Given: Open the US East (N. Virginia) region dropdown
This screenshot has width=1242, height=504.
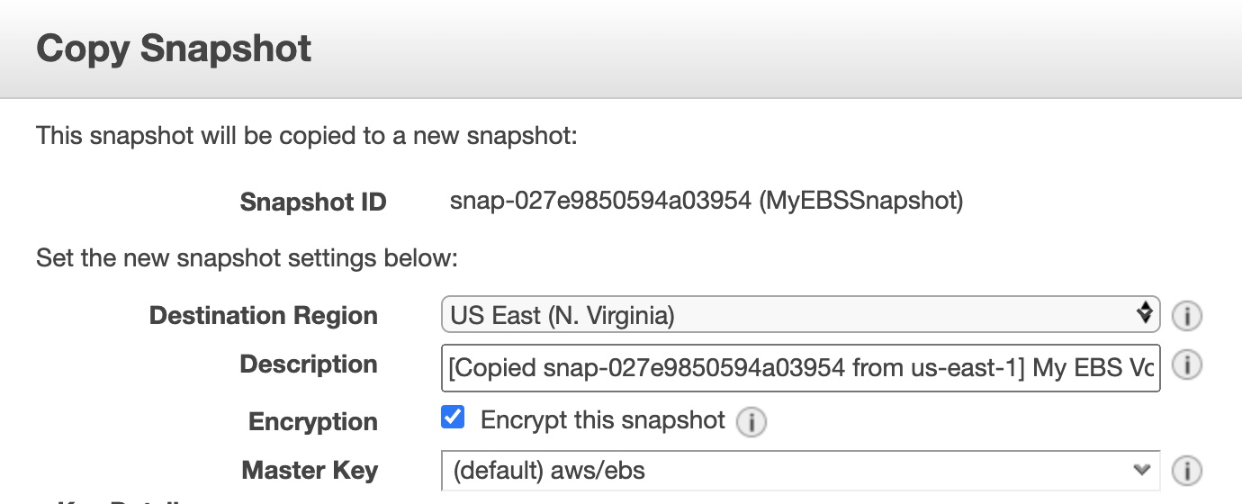Looking at the screenshot, I should (x=801, y=315).
